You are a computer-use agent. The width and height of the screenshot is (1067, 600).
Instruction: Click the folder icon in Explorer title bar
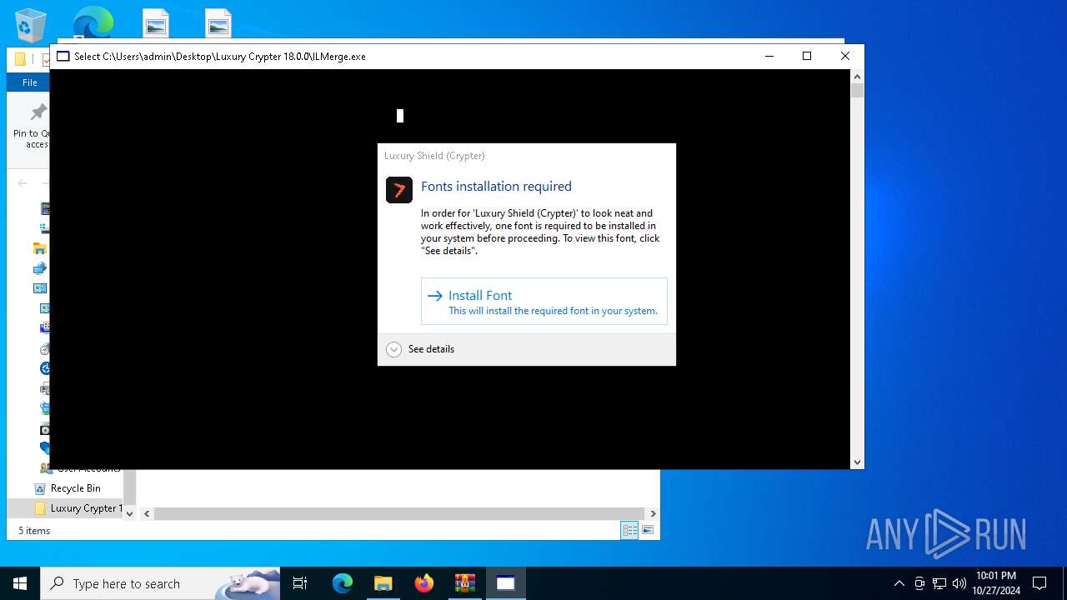[20, 59]
